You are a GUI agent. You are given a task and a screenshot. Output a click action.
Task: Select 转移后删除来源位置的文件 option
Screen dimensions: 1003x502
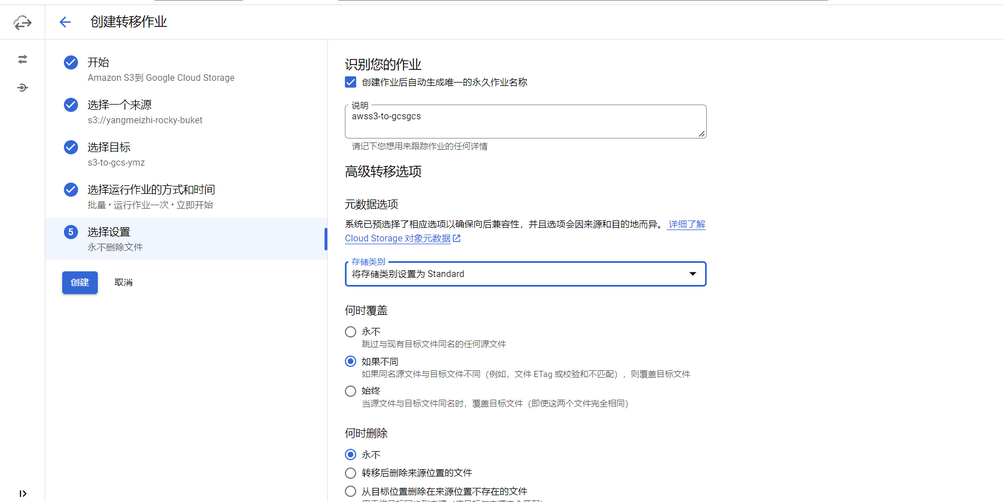point(351,473)
